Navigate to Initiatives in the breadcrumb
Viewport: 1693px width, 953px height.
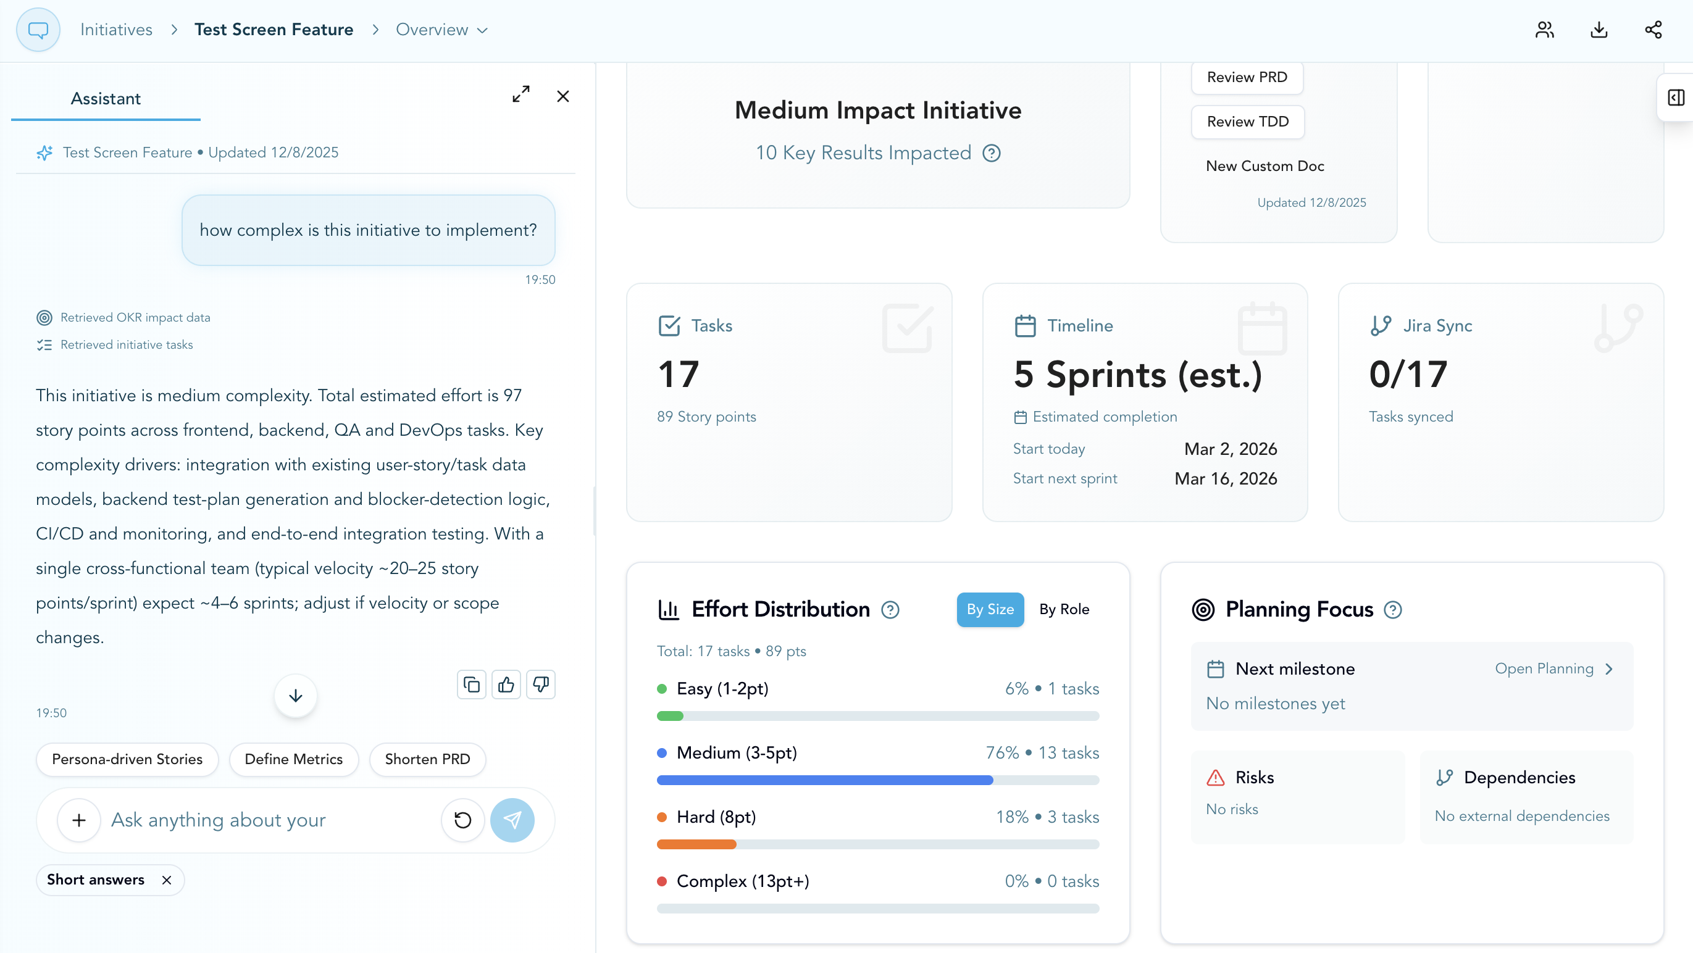point(115,29)
